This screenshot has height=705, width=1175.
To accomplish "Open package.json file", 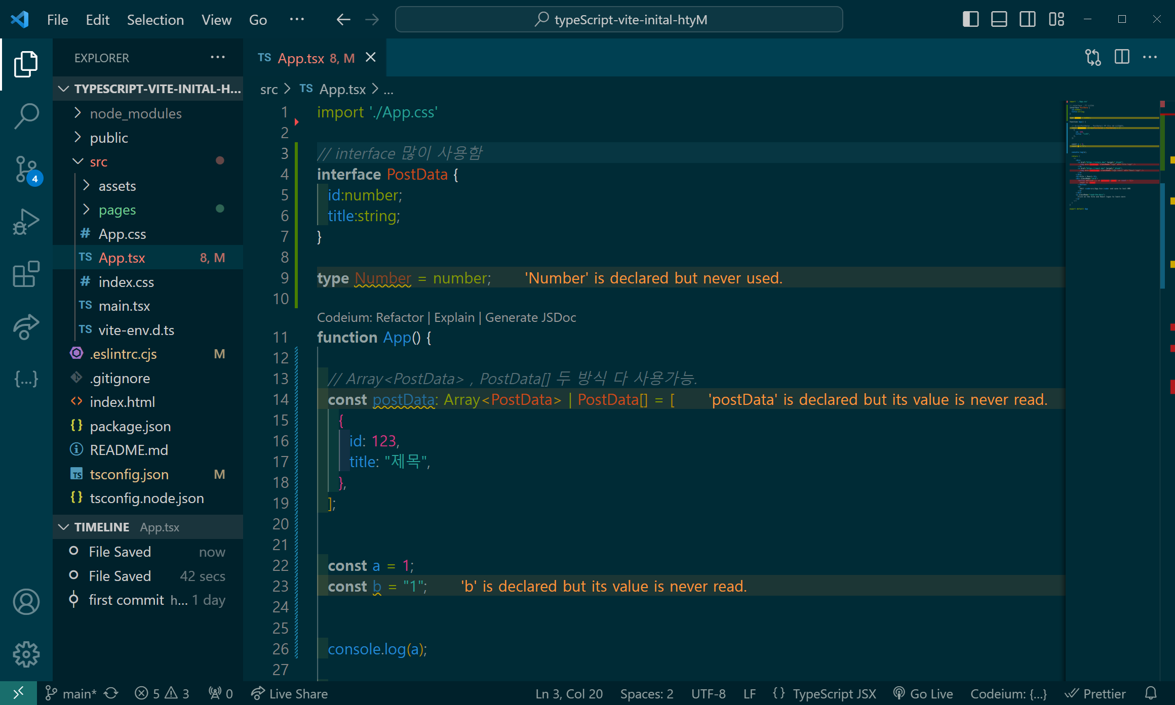I will pyautogui.click(x=148, y=426).
